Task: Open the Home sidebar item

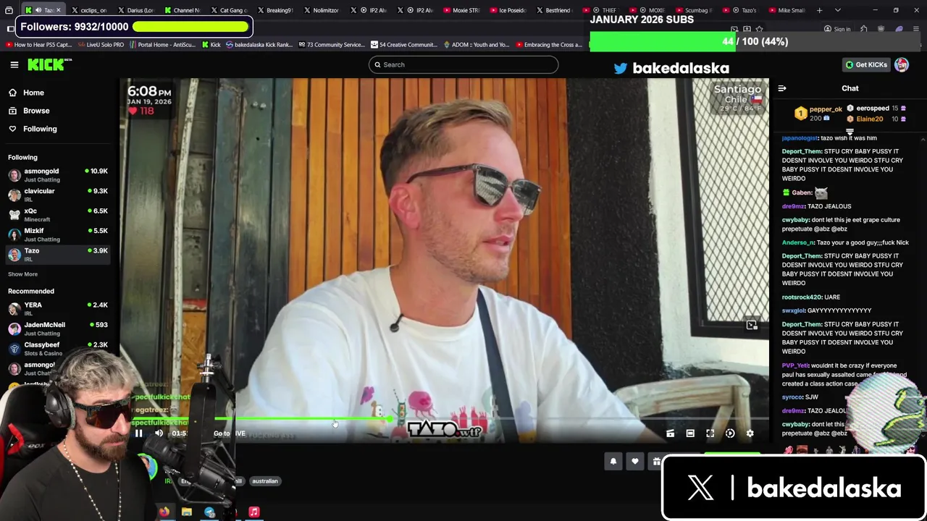Action: 33,93
